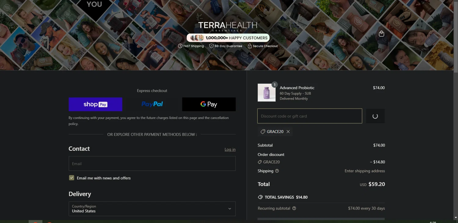
Task: Remove the GRACE20 discount tag
Action: [x=288, y=132]
